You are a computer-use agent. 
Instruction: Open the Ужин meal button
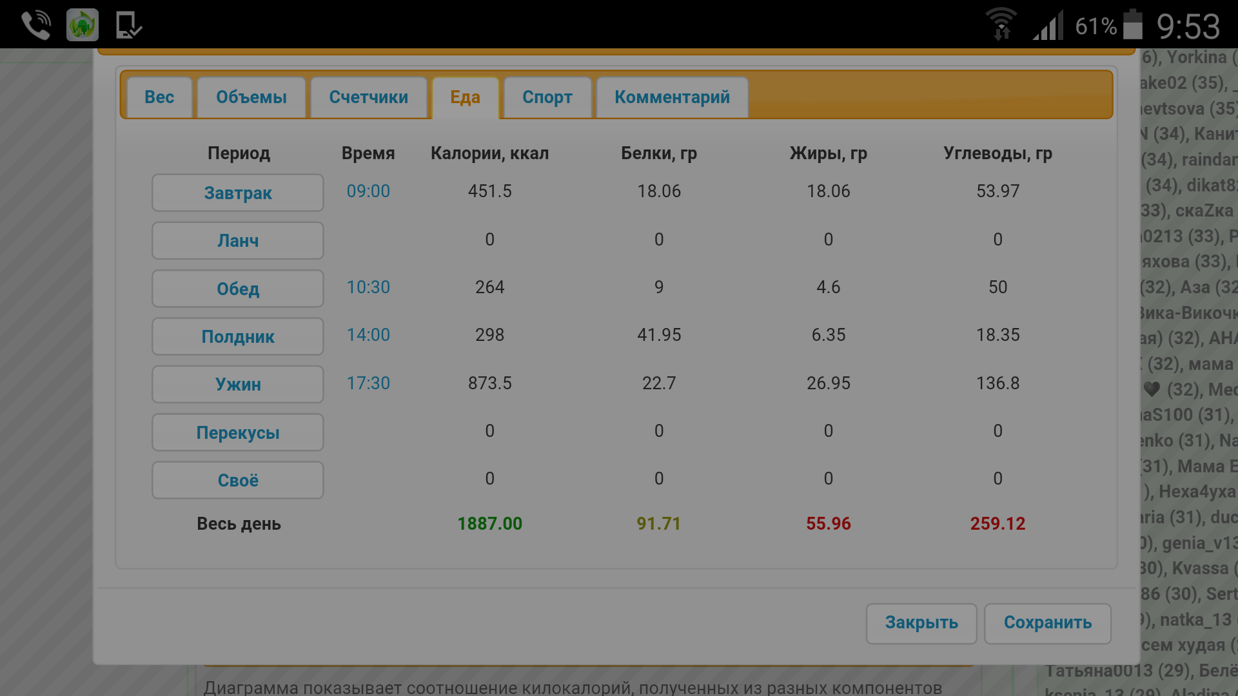(237, 384)
